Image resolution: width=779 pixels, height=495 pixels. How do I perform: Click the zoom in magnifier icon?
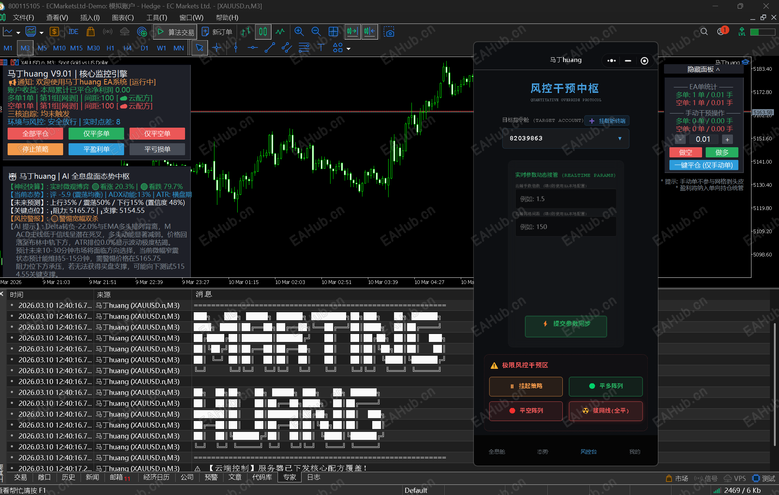coord(299,32)
